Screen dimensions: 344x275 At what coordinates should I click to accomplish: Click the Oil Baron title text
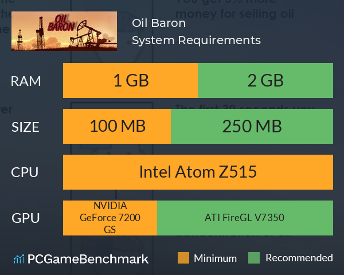tap(159, 23)
